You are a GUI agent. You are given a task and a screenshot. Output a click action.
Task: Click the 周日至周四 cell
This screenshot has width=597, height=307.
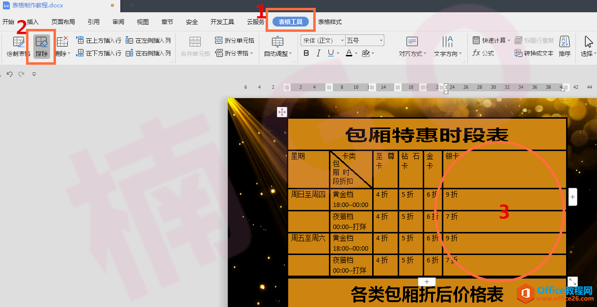tap(308, 200)
